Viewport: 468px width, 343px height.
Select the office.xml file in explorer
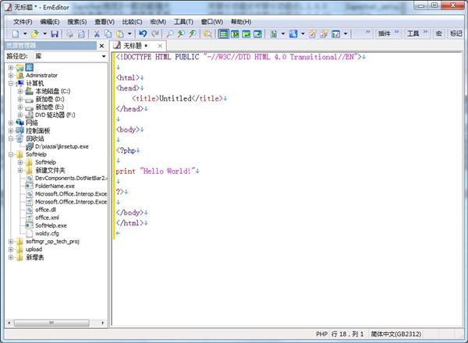point(47,217)
